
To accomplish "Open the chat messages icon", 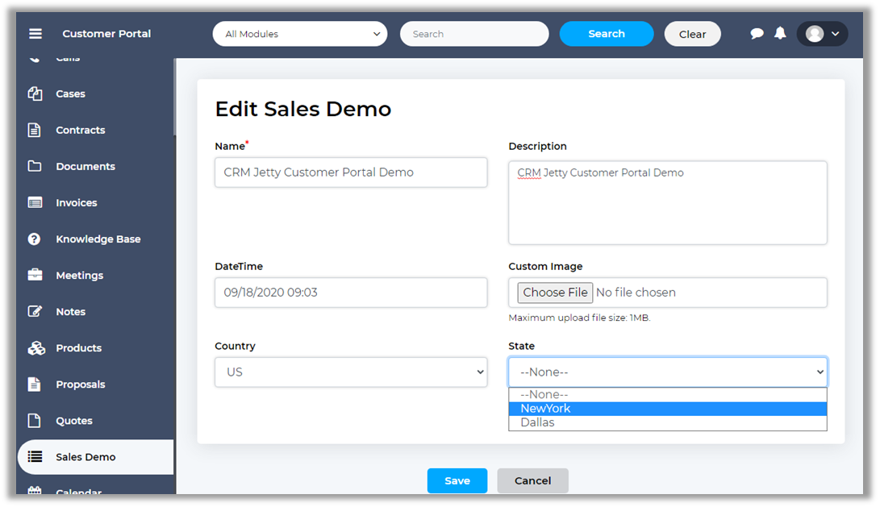I will 757,34.
